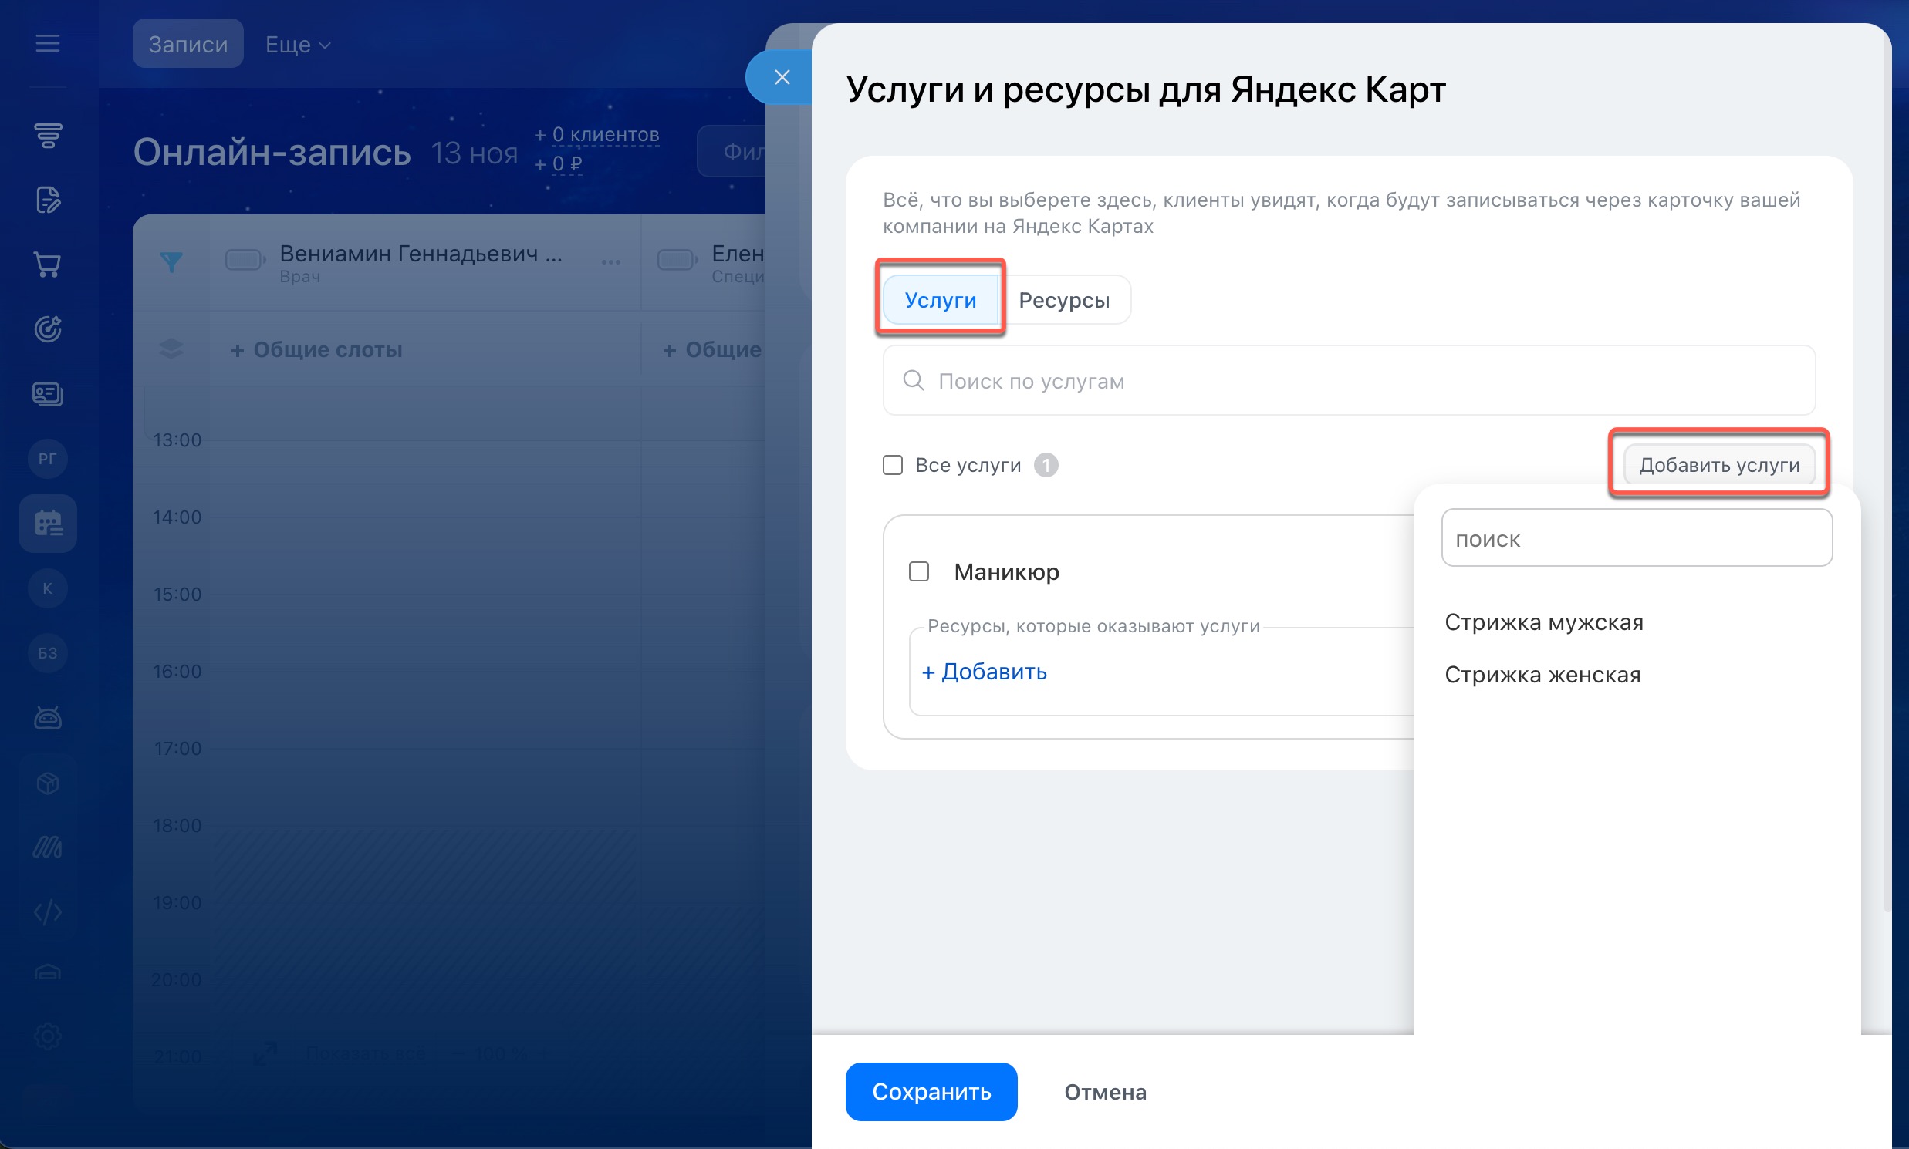Click the funnel filter icon in schedule
1909x1149 pixels.
pyautogui.click(x=171, y=261)
